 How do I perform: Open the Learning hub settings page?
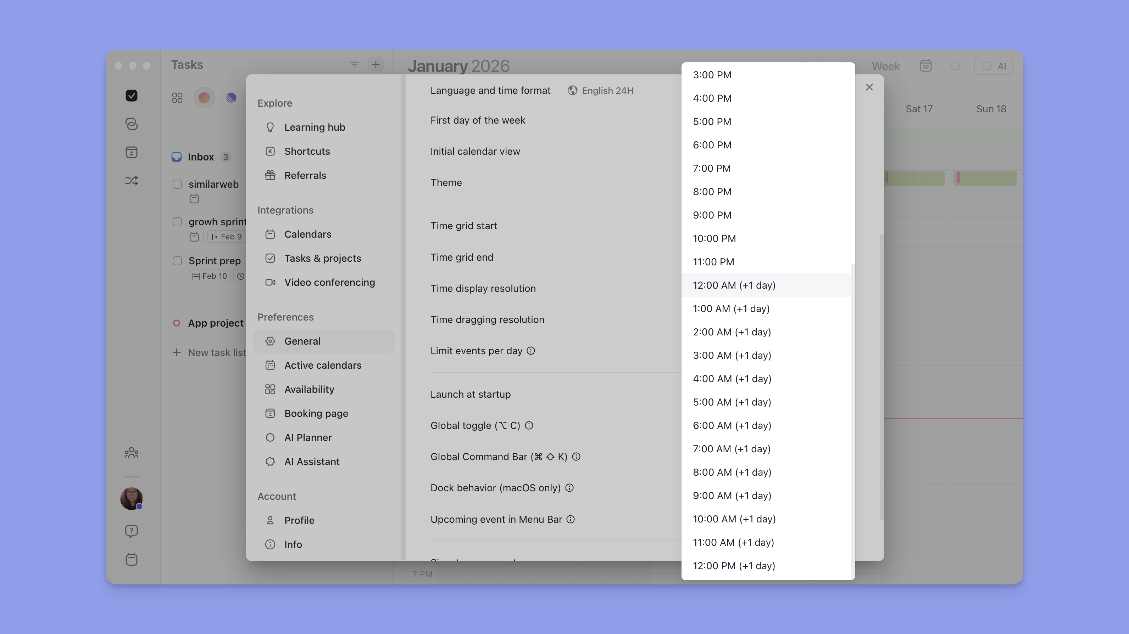coord(324,127)
